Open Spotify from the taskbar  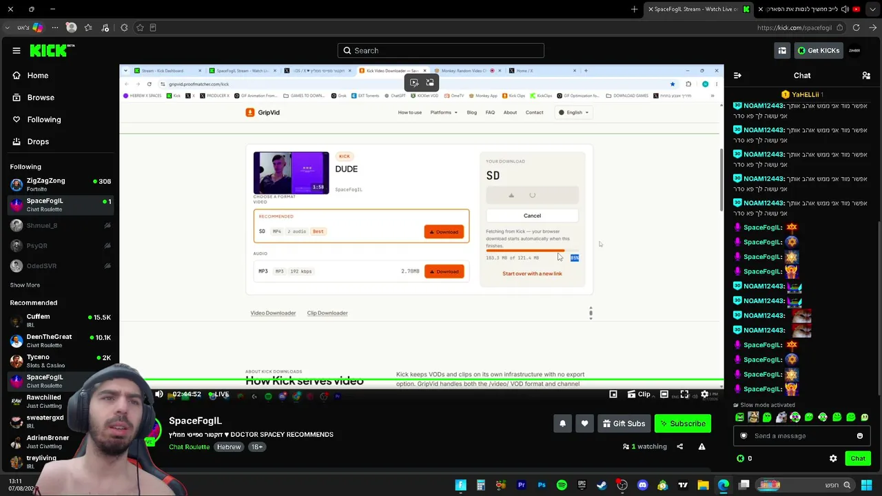point(562,485)
